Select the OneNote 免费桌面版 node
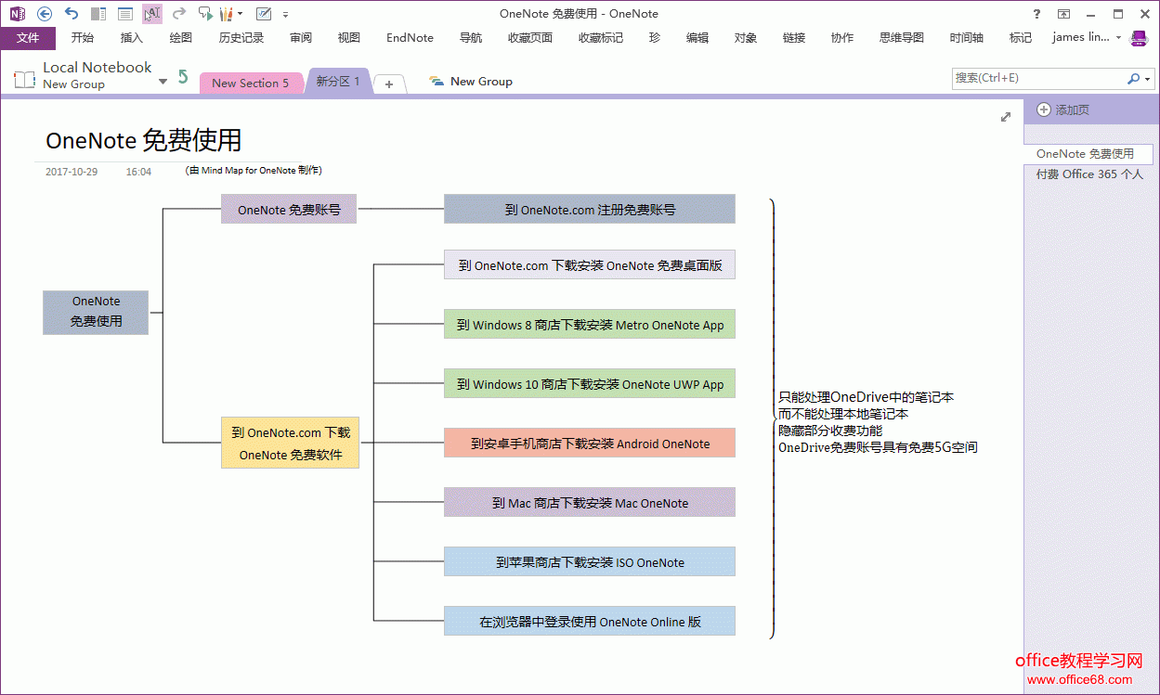The height and width of the screenshot is (695, 1160). coord(590,265)
